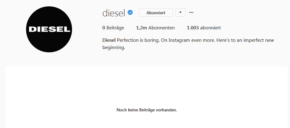Click the word 'beginning.' in the bio
The width and height of the screenshot is (290, 128).
114,48
